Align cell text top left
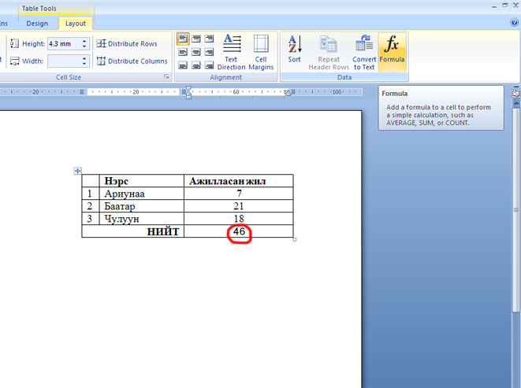521x388 pixels. (x=183, y=39)
